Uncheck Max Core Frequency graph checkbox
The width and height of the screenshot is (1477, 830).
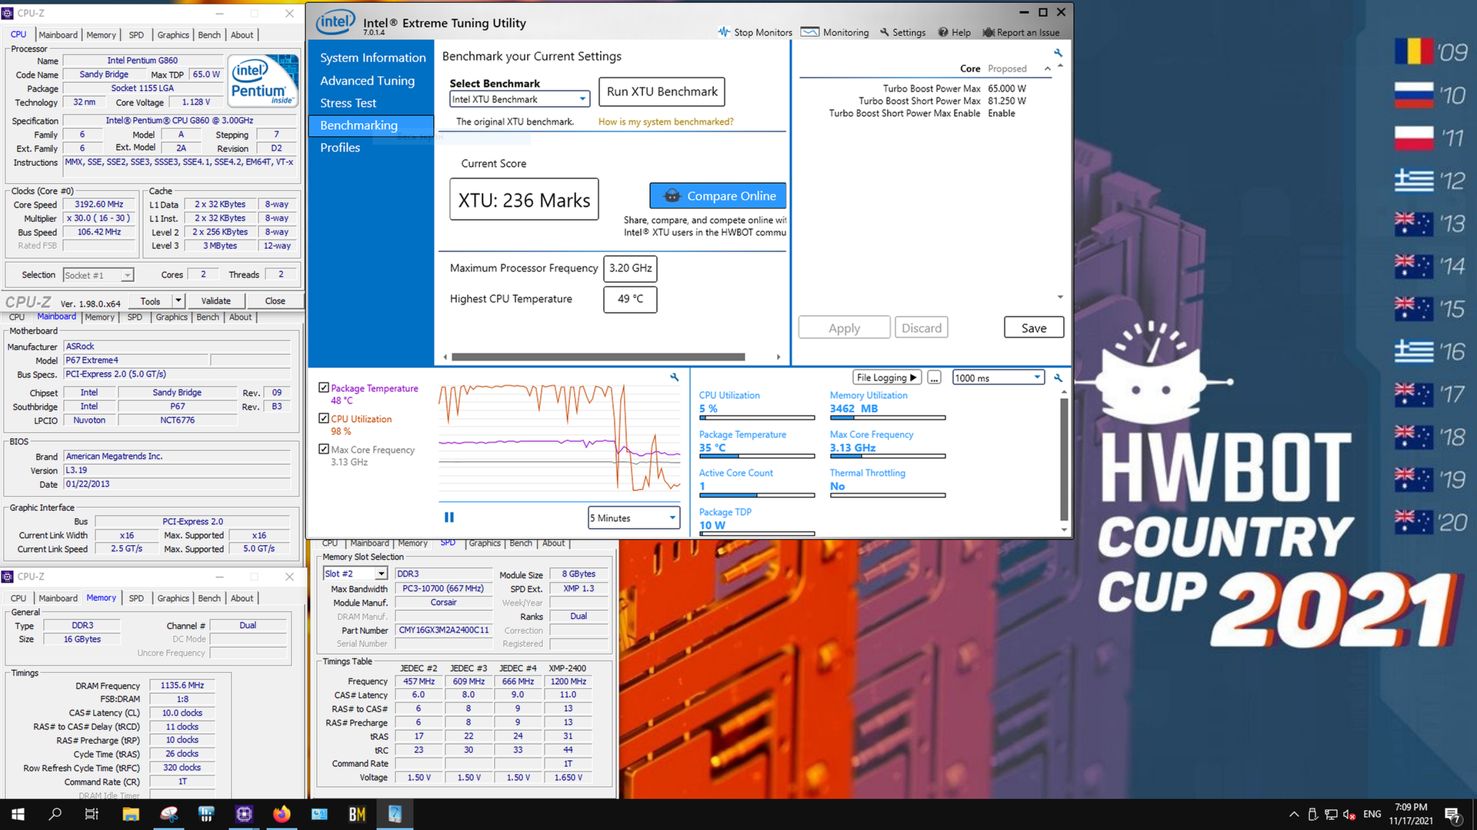(x=324, y=449)
